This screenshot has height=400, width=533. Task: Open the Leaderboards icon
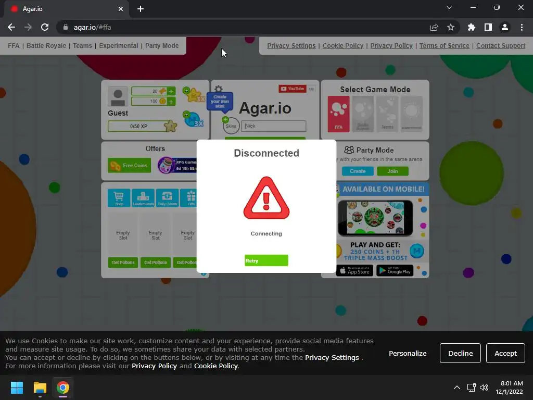[x=143, y=197]
